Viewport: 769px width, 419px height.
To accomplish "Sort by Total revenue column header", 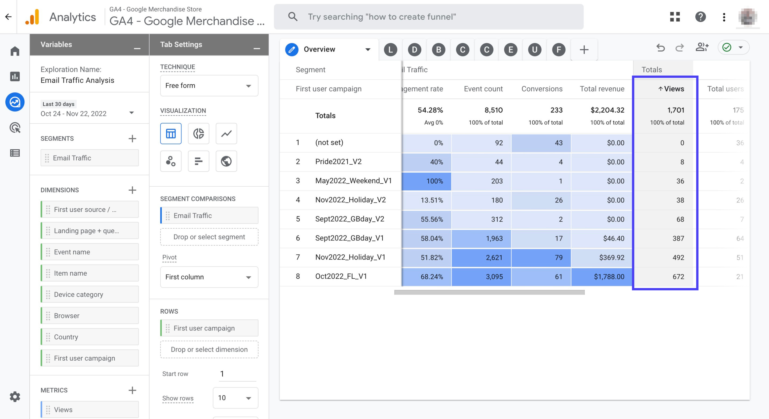I will click(x=602, y=89).
